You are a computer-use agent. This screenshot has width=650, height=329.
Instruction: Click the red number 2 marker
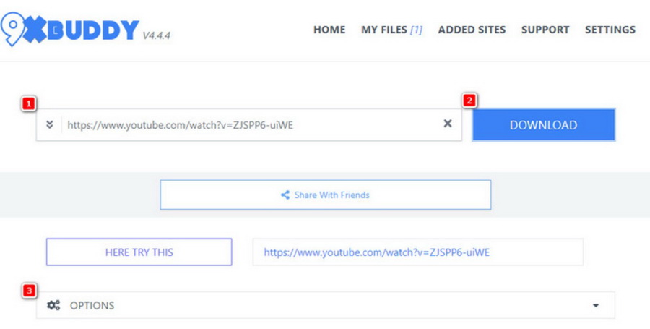(x=469, y=101)
